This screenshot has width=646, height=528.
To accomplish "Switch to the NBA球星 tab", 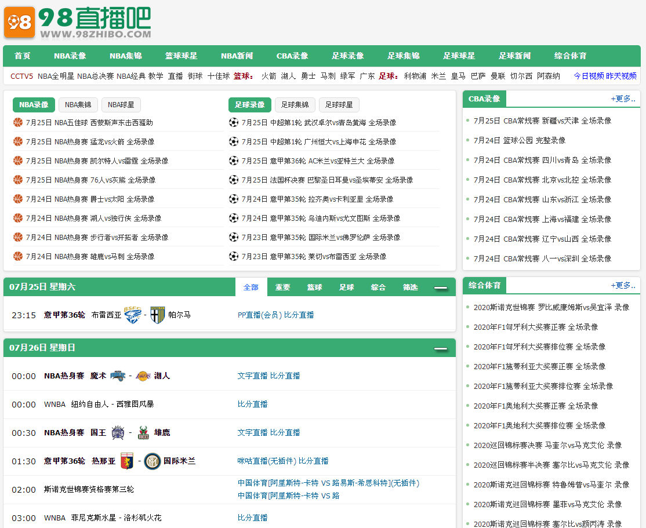I will (x=121, y=104).
